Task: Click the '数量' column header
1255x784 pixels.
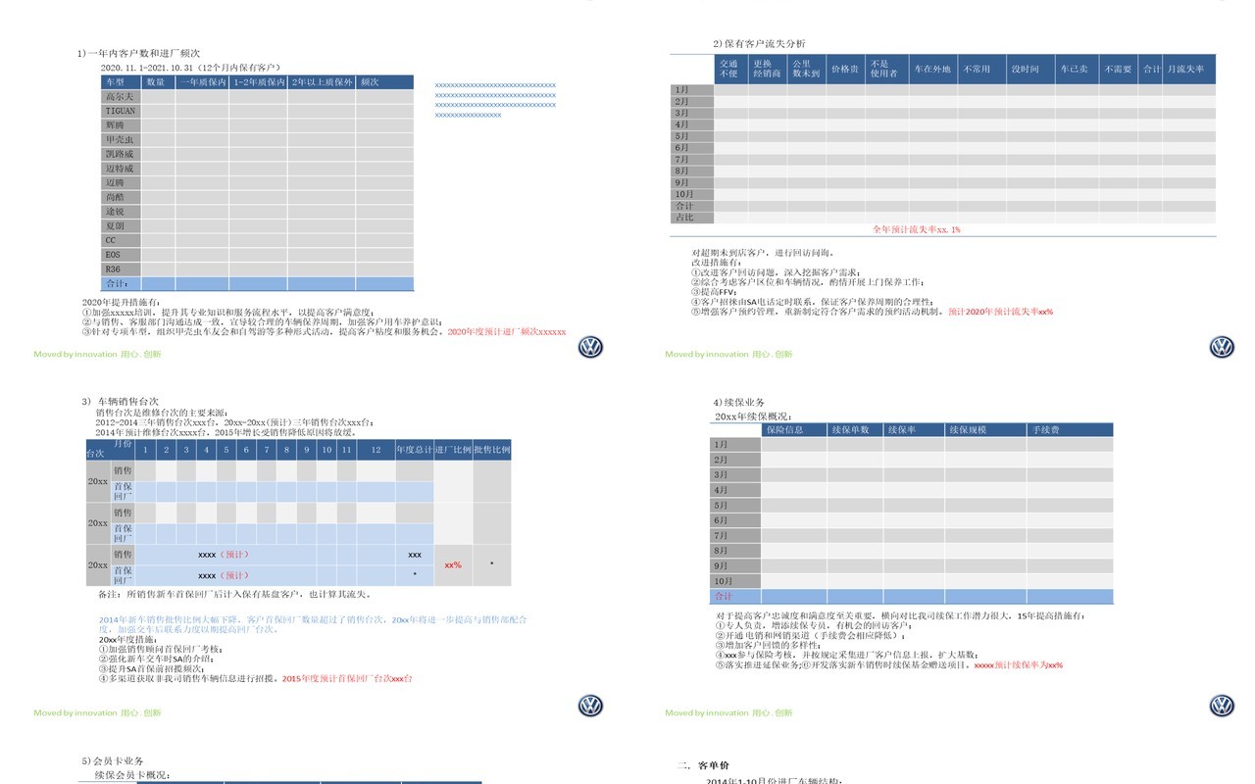Action: coord(159,82)
